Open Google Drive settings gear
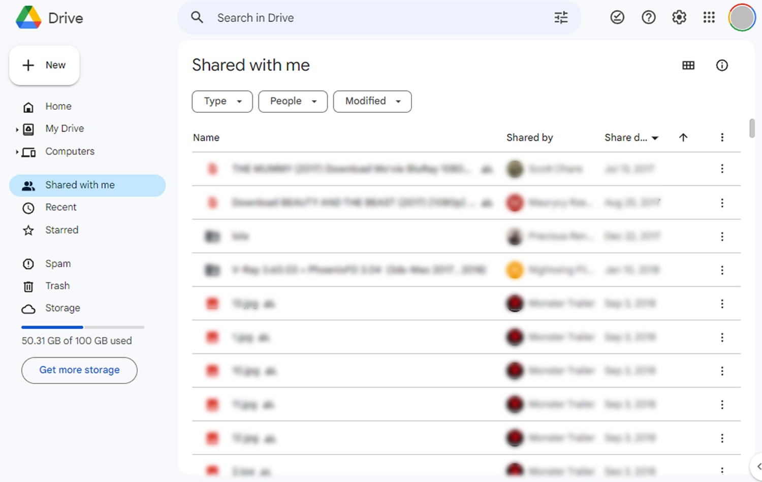Viewport: 762px width, 482px height. 679,17
